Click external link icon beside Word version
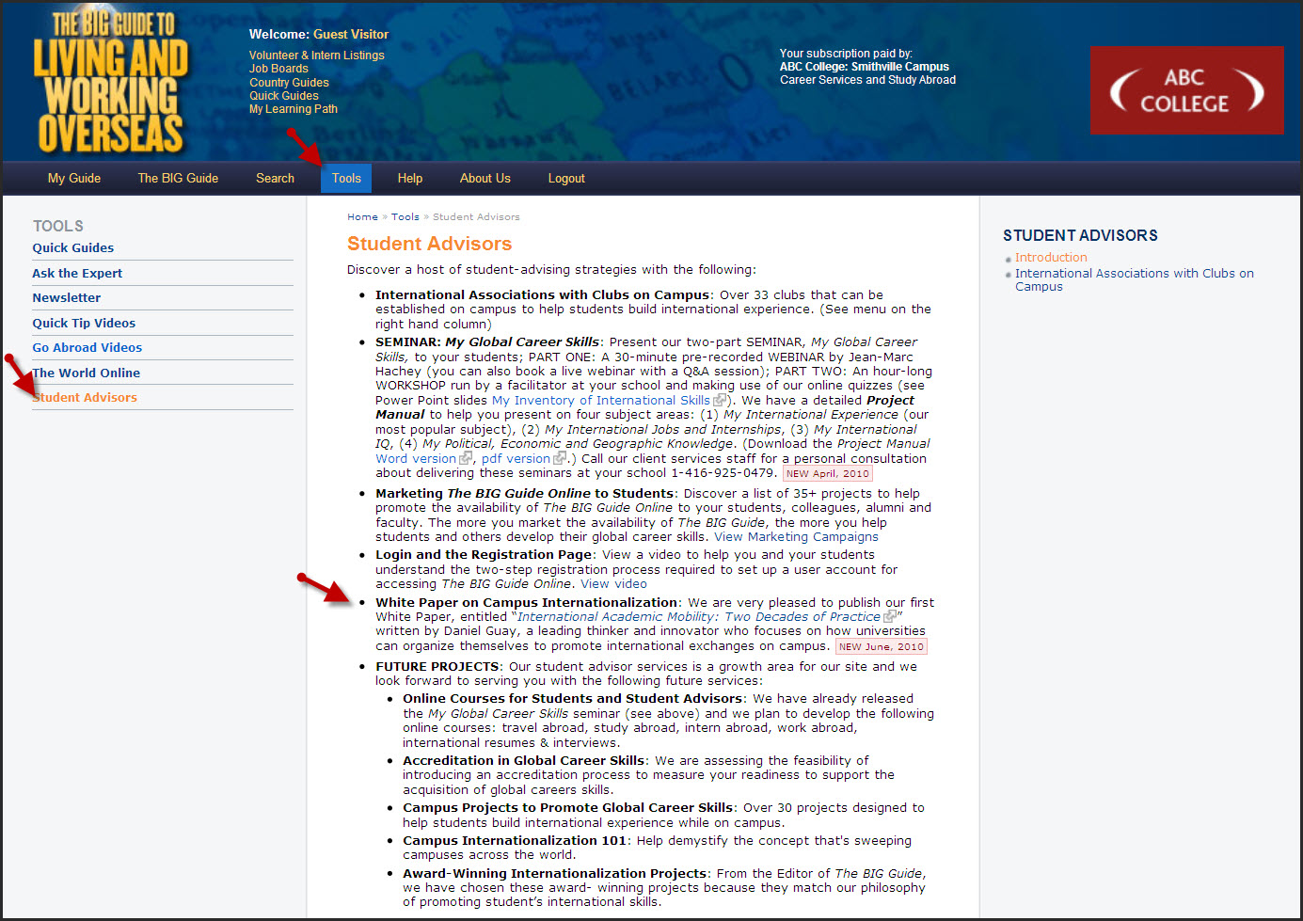Image resolution: width=1303 pixels, height=921 pixels. click(466, 459)
